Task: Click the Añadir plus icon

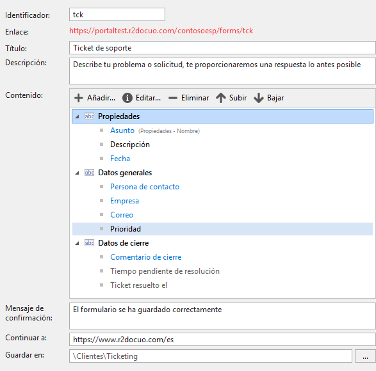Action: (79, 98)
